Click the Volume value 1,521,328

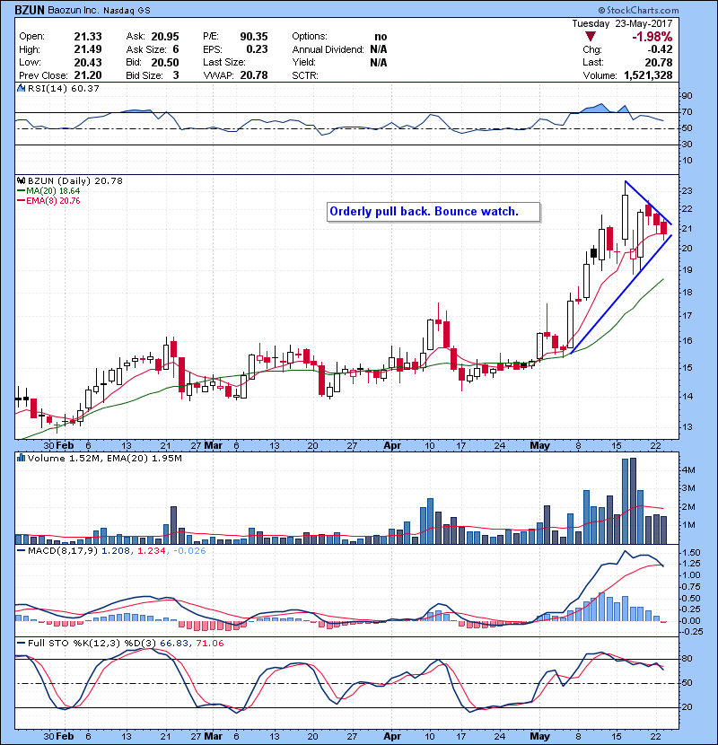[x=648, y=75]
